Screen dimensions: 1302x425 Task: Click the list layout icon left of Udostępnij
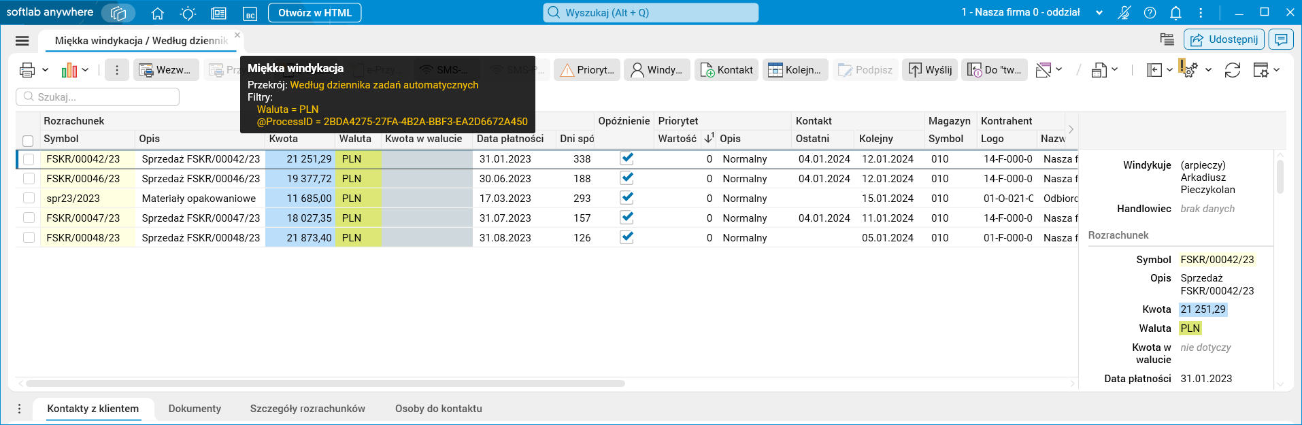click(1167, 39)
